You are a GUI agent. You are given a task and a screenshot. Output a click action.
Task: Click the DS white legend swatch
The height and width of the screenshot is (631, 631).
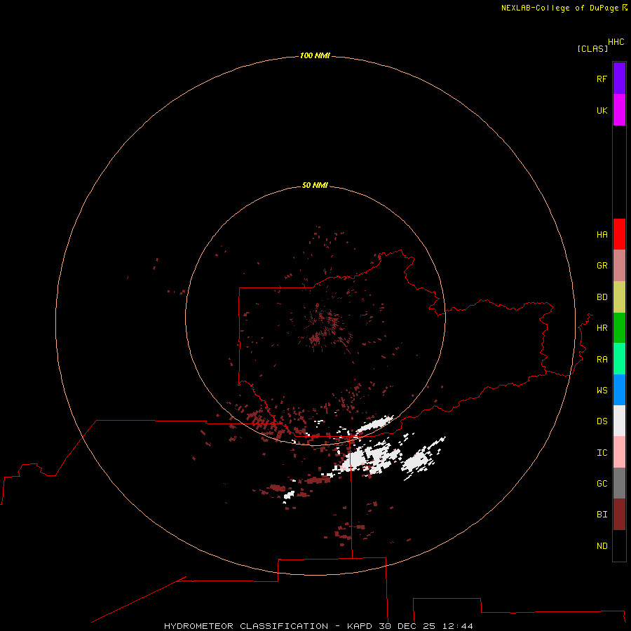619,421
